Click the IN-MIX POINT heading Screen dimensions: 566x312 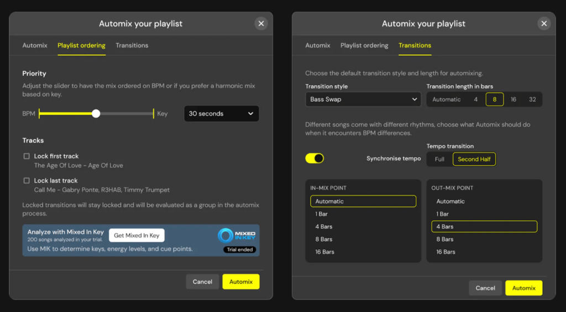pyautogui.click(x=328, y=188)
